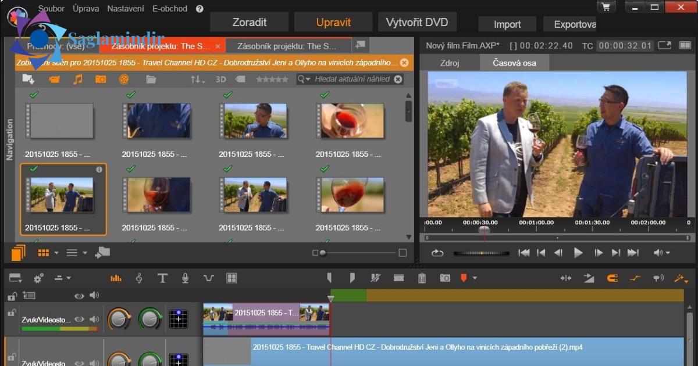Open the shopping cart icon
Screen dimensions: 698x366
(607, 7)
